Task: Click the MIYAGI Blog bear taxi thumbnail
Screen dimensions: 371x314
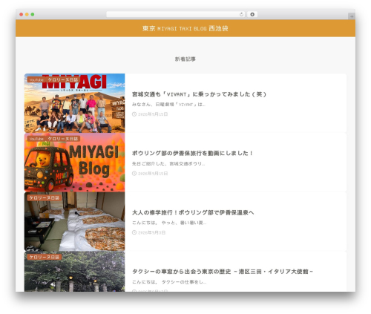Action: point(74,163)
